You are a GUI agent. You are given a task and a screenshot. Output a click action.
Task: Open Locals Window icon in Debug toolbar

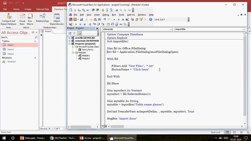point(108,24)
